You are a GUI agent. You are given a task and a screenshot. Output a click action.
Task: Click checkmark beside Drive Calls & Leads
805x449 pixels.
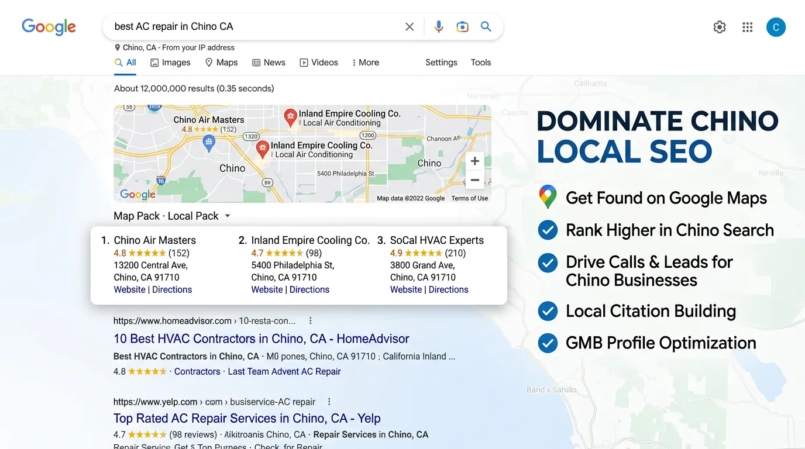[x=548, y=263]
